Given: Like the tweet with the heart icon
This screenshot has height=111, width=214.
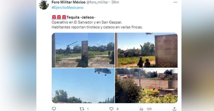Looking at the screenshot, I should tap(111, 109).
